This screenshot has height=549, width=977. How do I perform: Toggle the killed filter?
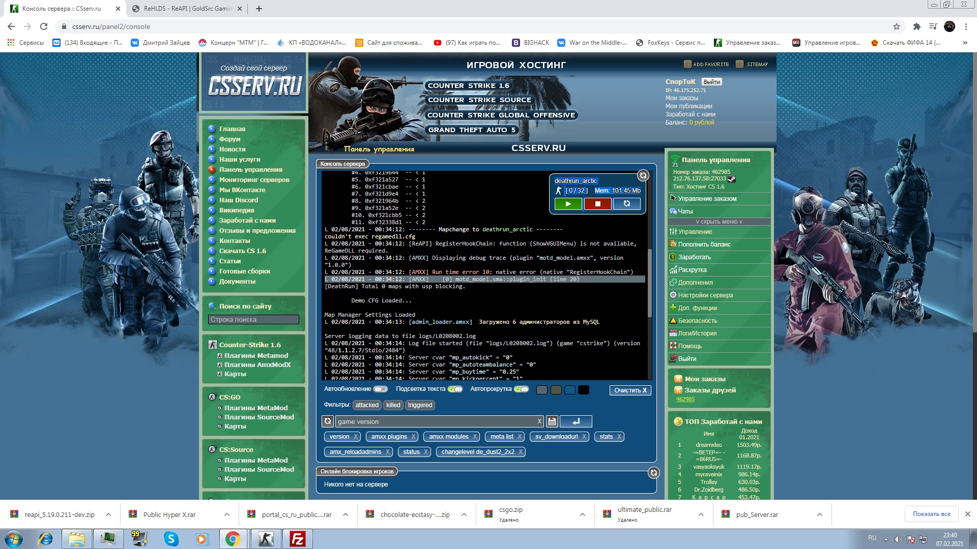(393, 405)
